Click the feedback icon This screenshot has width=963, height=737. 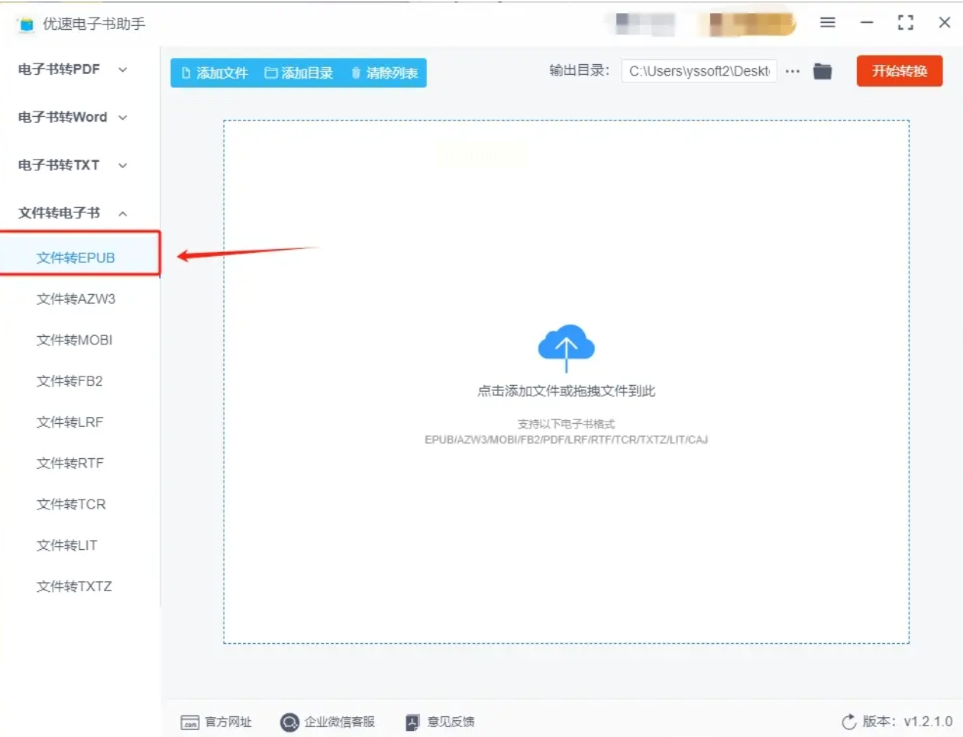pyautogui.click(x=412, y=722)
